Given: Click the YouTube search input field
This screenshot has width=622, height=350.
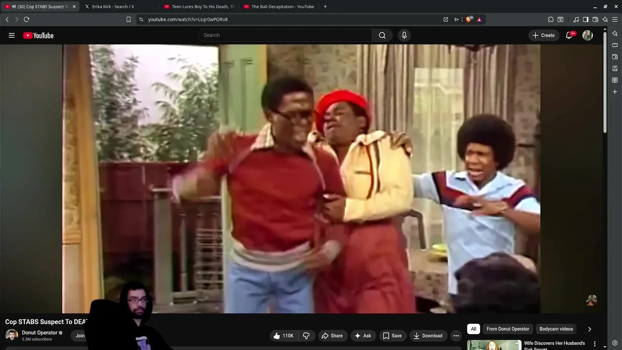Looking at the screenshot, I should (x=285, y=35).
